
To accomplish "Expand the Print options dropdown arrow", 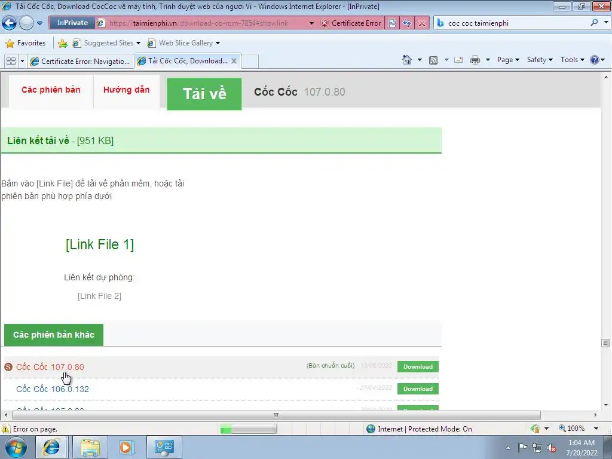I will tap(488, 60).
